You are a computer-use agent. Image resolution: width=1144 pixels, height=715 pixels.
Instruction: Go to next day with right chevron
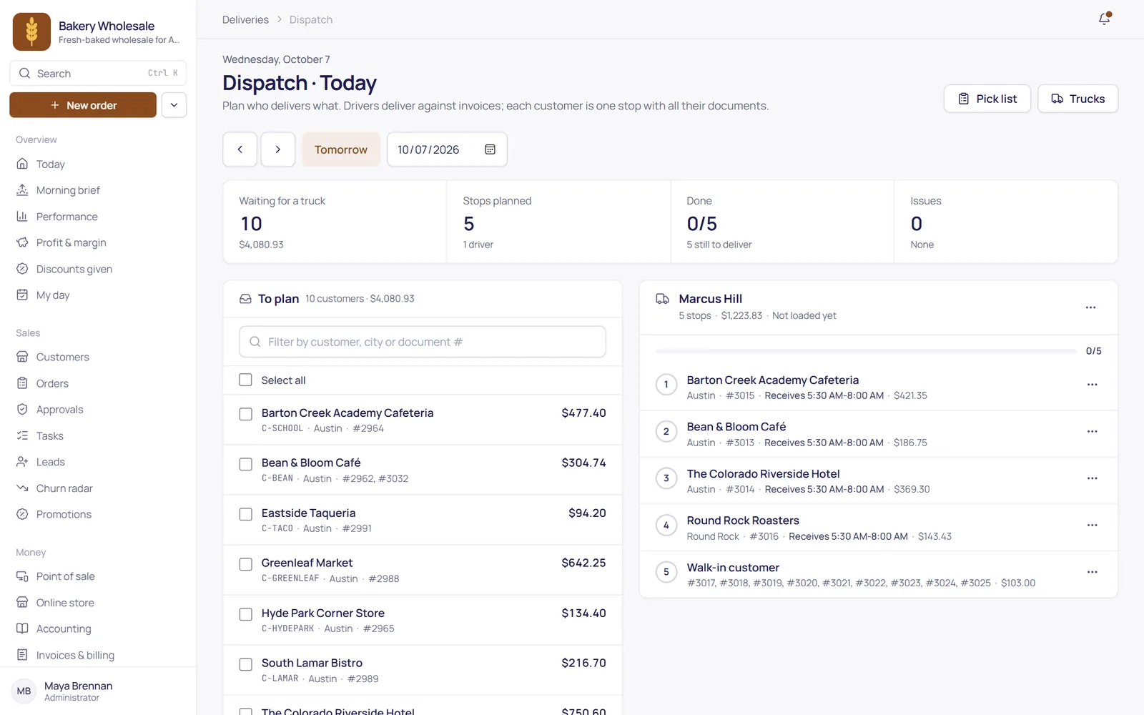278,149
